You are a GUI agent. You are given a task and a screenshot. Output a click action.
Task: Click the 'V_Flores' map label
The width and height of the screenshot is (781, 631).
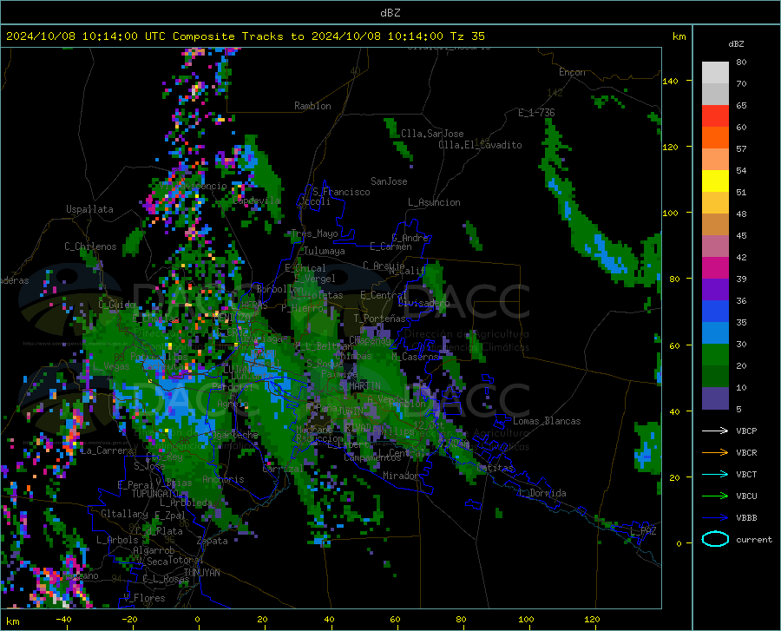pos(144,598)
